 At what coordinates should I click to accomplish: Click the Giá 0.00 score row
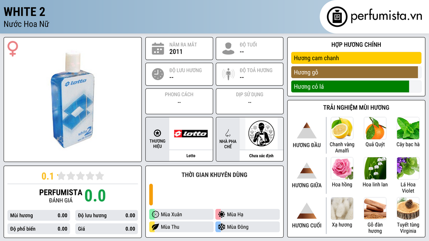tap(106, 229)
